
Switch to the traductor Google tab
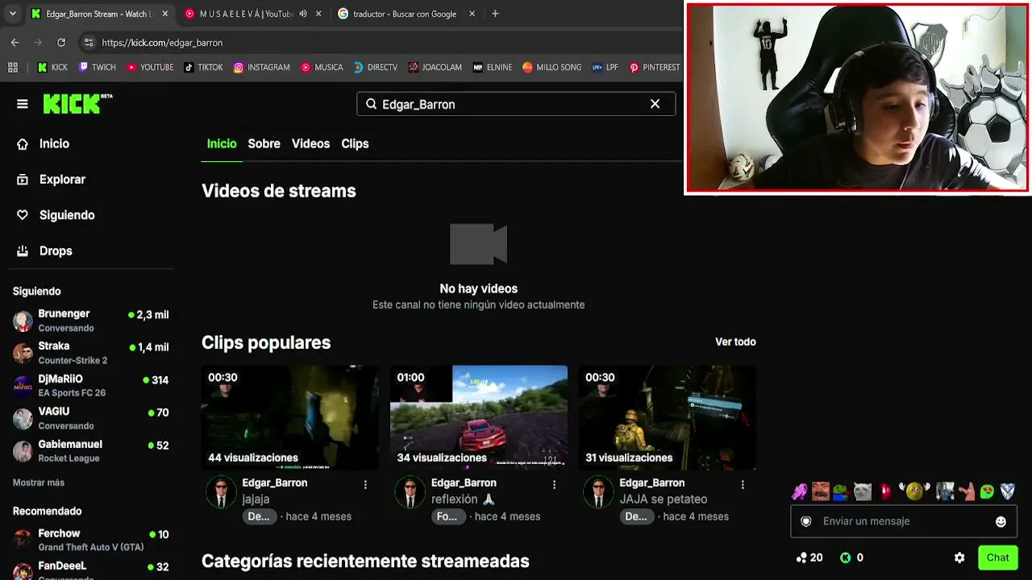coord(405,14)
